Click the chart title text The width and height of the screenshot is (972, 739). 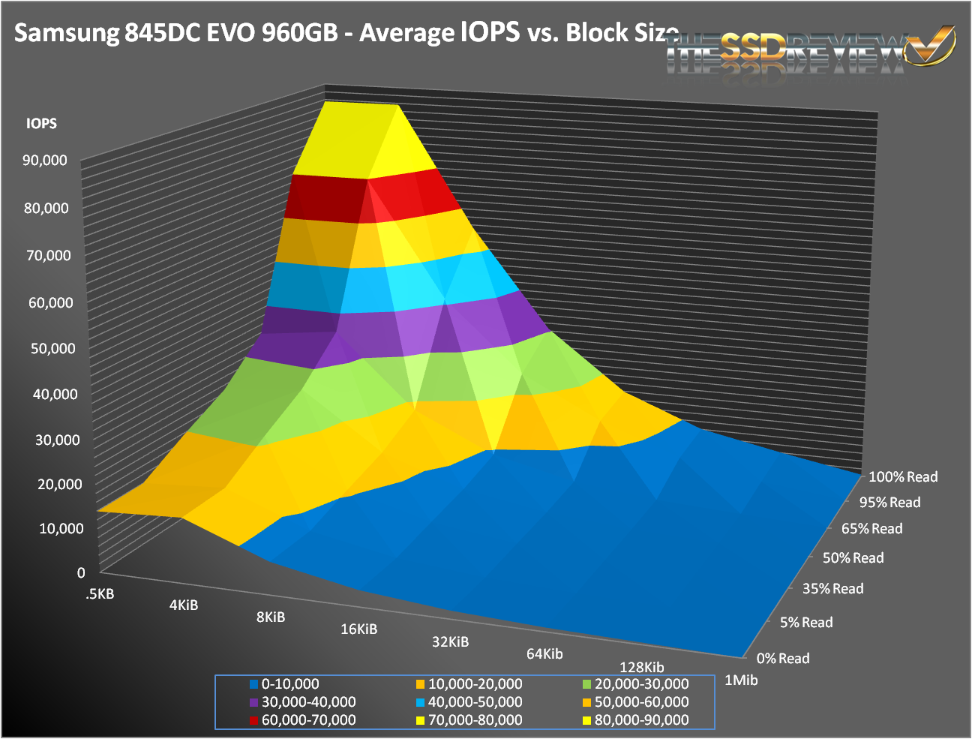pos(346,33)
